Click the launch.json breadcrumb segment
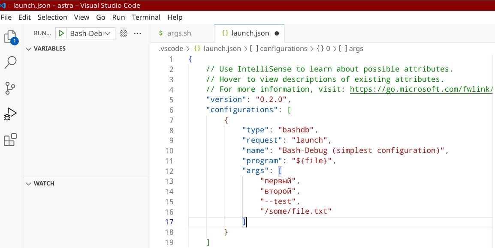495x248 pixels. coord(217,49)
